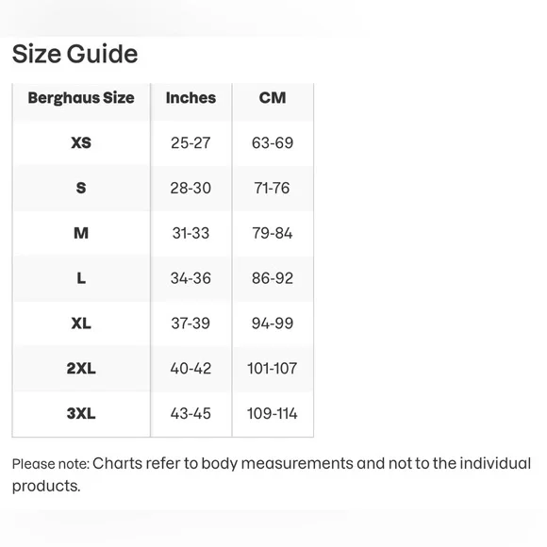
Task: Click the Please note body measurements text
Action: pyautogui.click(x=272, y=474)
